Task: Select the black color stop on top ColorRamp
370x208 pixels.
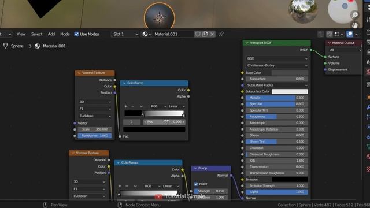Action: pos(143,114)
